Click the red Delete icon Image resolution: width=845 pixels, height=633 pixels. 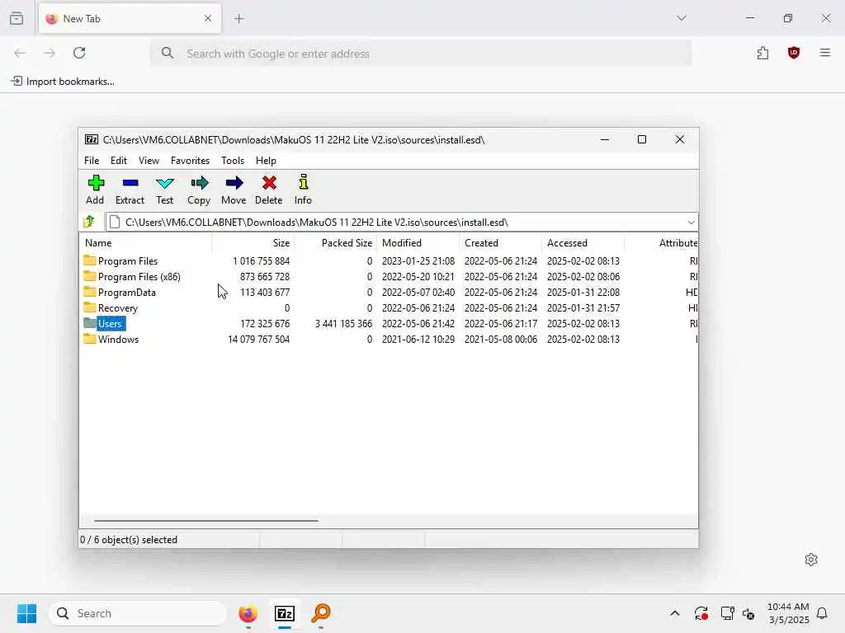click(x=269, y=183)
